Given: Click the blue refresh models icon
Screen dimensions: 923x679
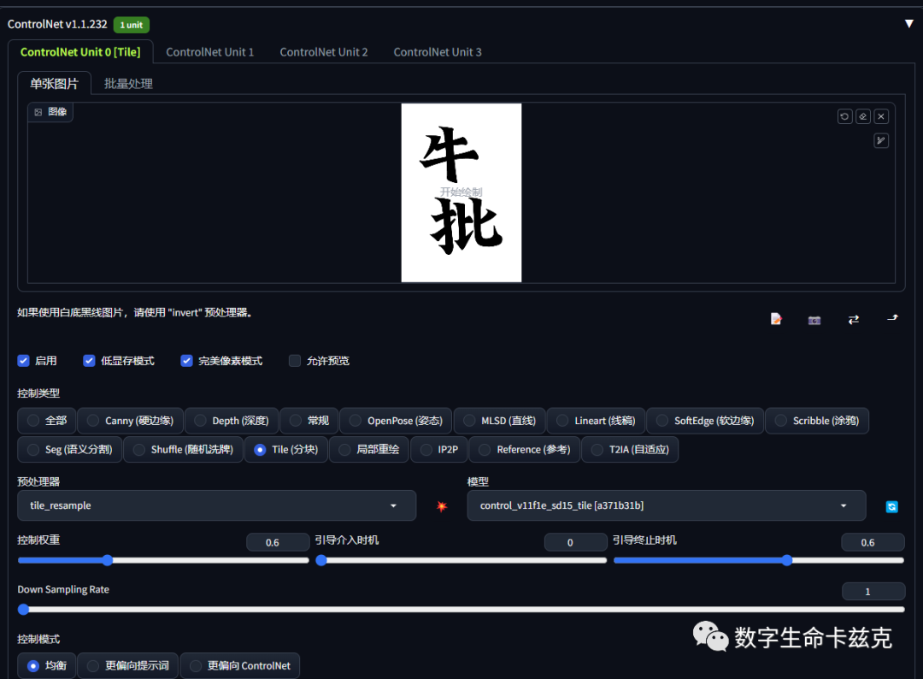Looking at the screenshot, I should coord(891,506).
